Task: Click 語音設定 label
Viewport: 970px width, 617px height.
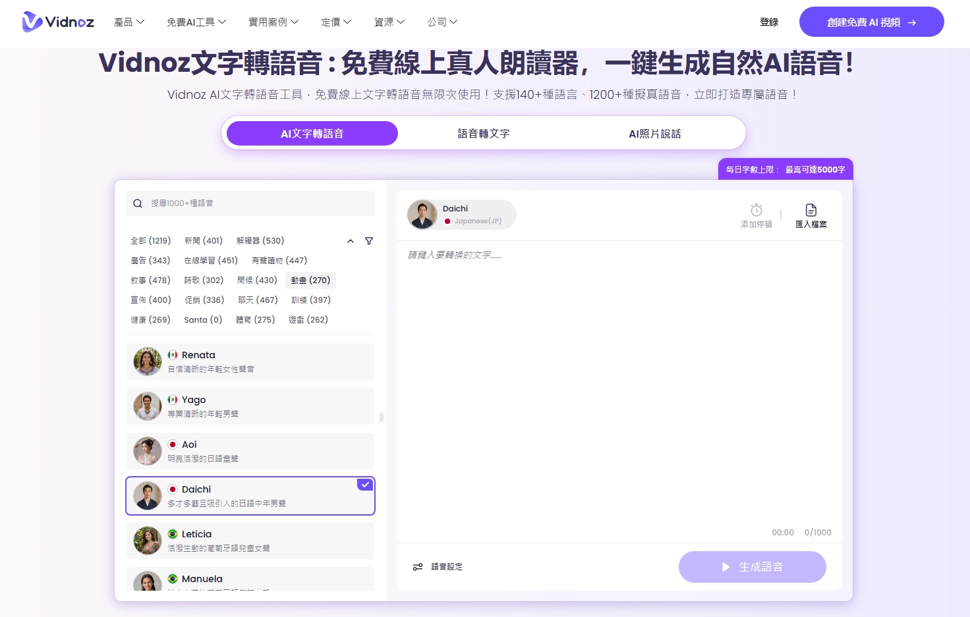Action: 447,567
